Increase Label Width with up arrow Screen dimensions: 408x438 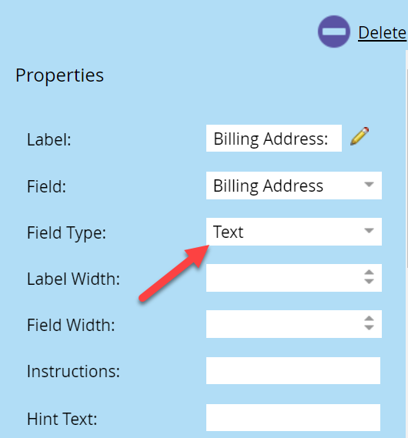pos(370,272)
